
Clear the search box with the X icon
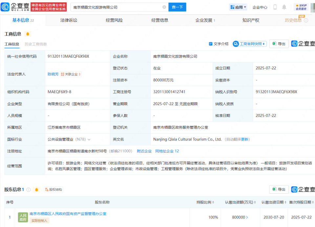164,7
